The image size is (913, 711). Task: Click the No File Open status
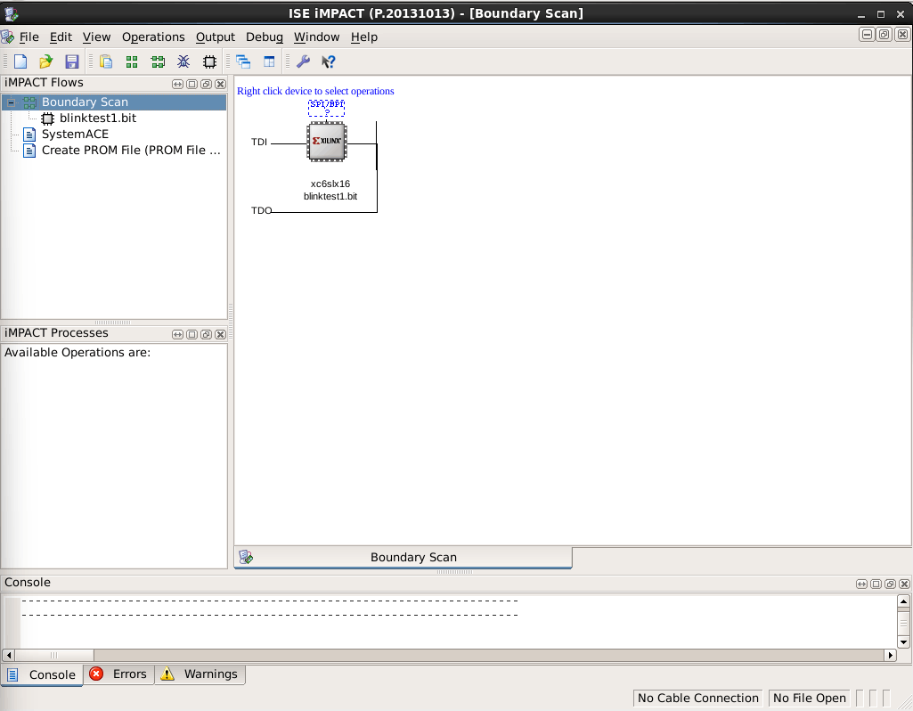pos(810,698)
